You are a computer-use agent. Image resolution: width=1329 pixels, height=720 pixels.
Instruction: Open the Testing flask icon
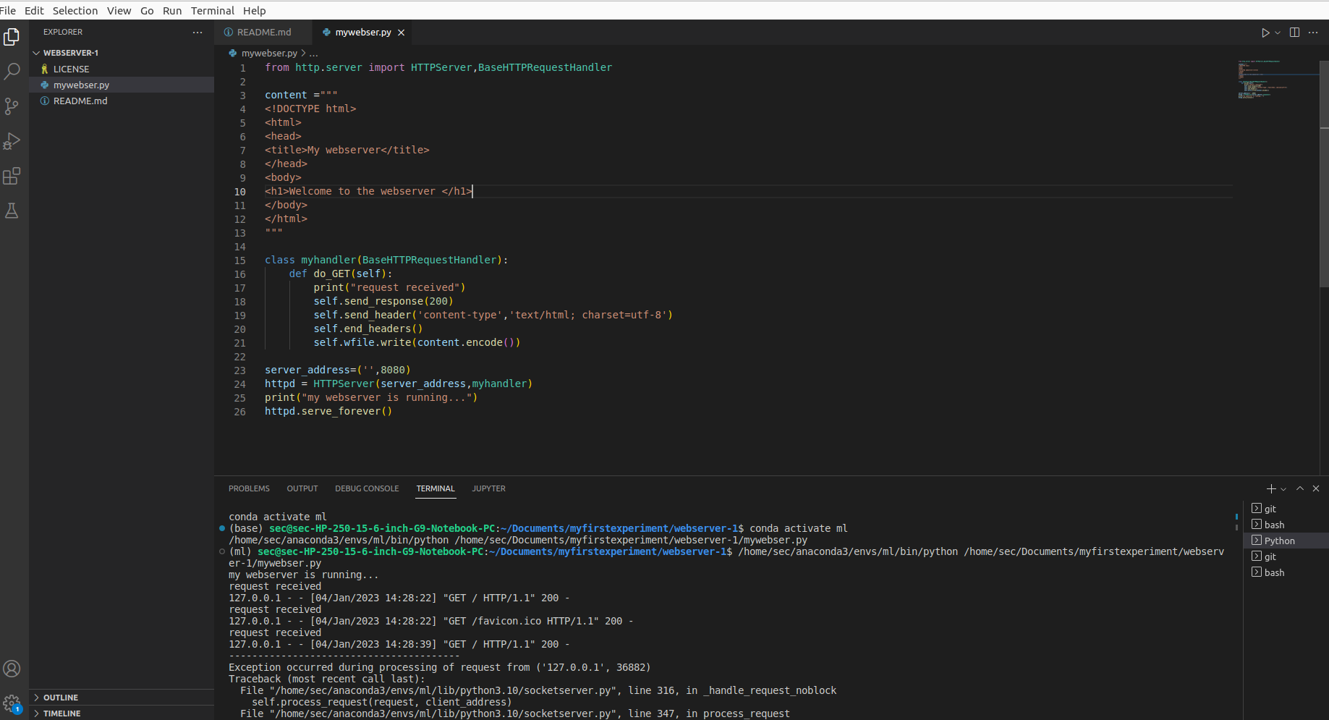[12, 211]
